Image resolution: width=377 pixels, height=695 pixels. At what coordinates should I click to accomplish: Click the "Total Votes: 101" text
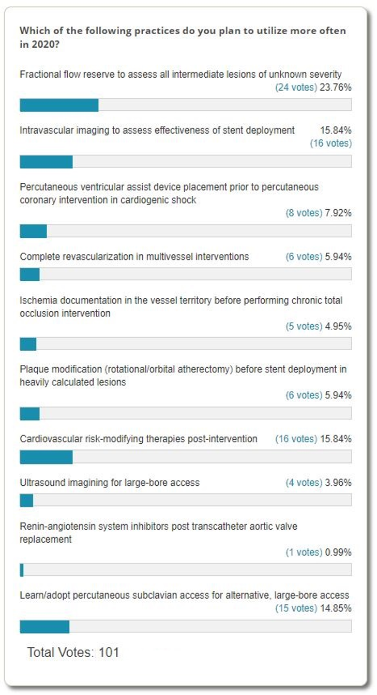tap(73, 653)
